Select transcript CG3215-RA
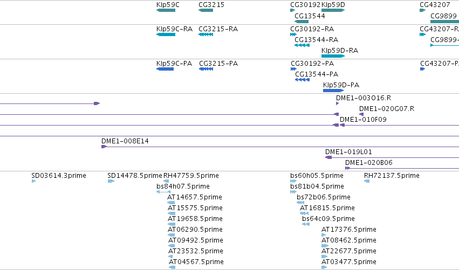 206,34
